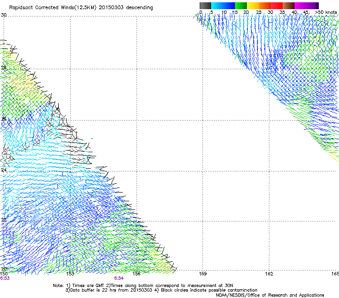Click the NOAA/NESDIS credit line

click(x=270, y=295)
